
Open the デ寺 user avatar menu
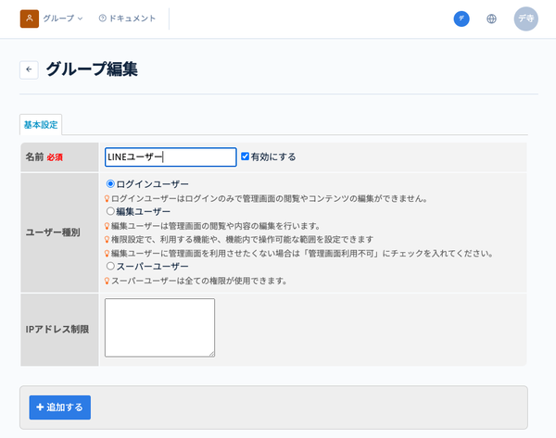click(x=525, y=19)
